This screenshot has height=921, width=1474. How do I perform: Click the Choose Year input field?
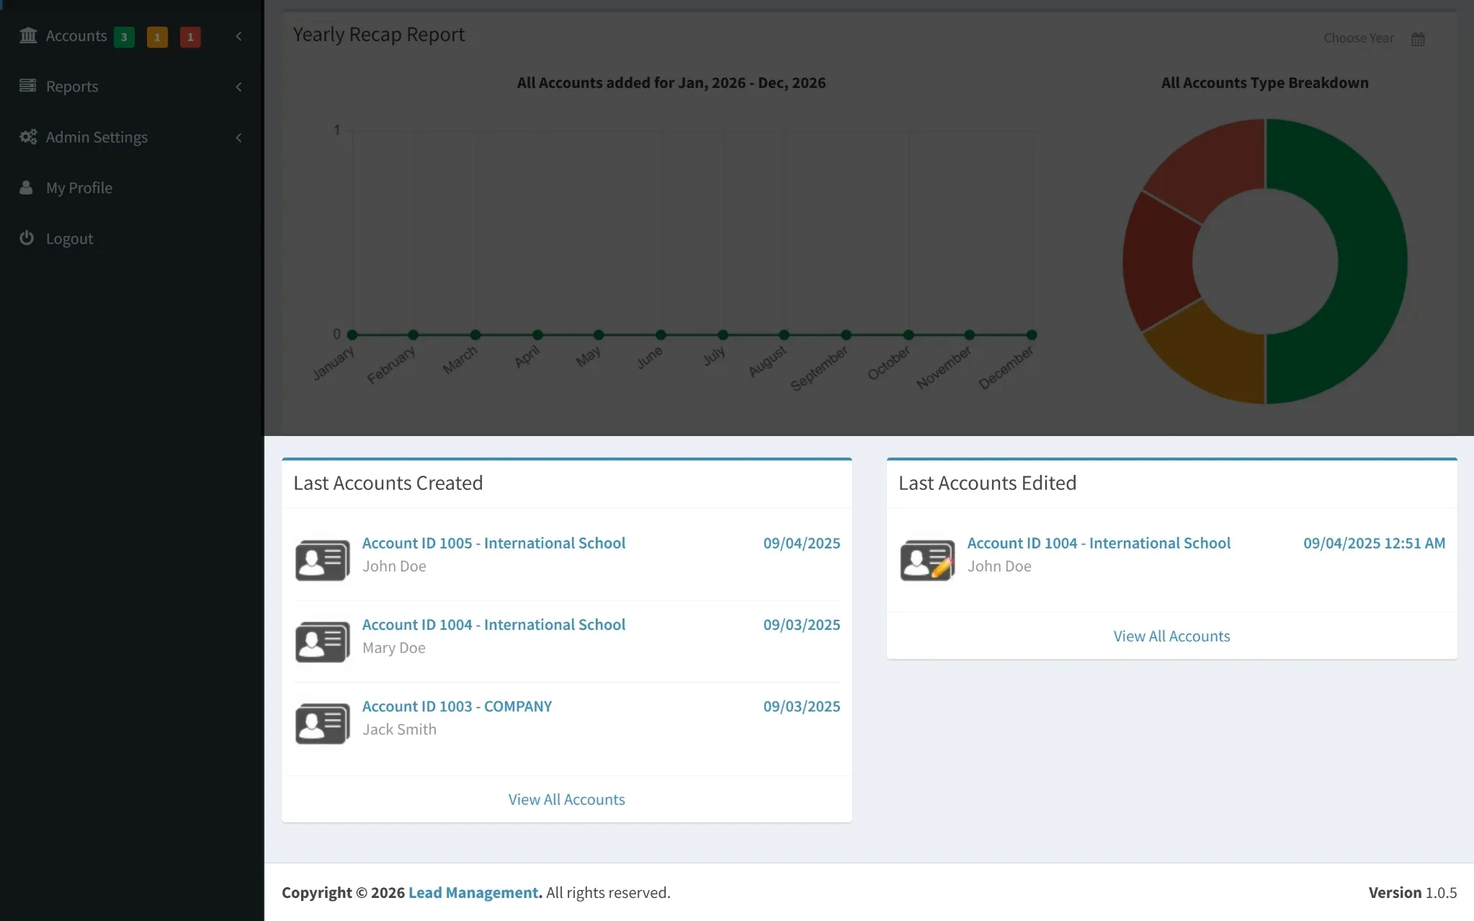coord(1358,38)
